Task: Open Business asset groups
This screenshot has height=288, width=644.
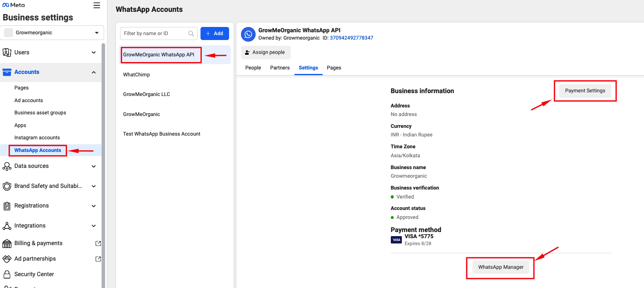Action: tap(40, 113)
